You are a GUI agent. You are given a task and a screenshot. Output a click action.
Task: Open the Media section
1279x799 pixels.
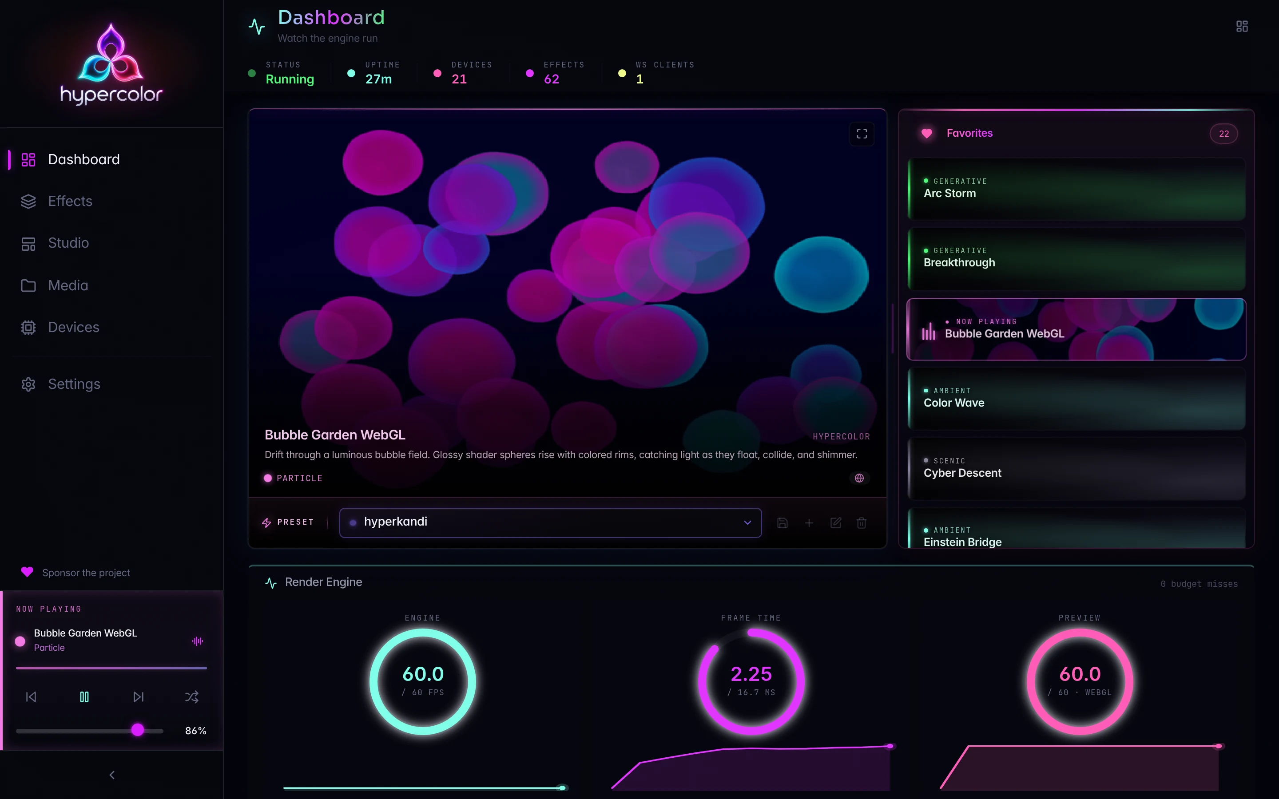(x=111, y=285)
